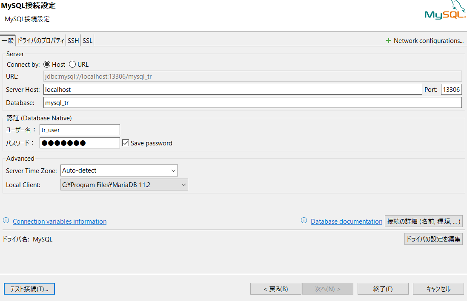This screenshot has height=301, width=467.
Task: Switch to the ドライバのプロパティ tab
Action: click(x=41, y=40)
